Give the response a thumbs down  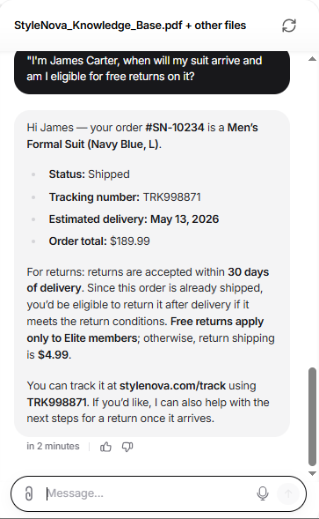point(127,447)
